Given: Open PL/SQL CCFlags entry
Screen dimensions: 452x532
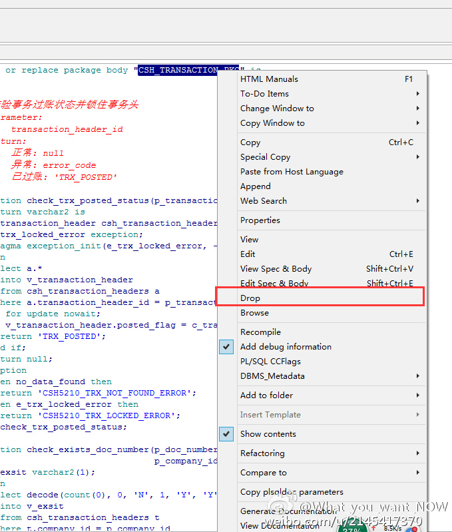Looking at the screenshot, I should pos(322,361).
